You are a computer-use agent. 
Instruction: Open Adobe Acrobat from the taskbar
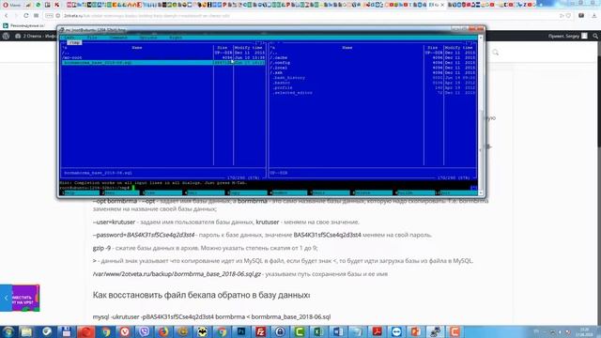pos(377,331)
